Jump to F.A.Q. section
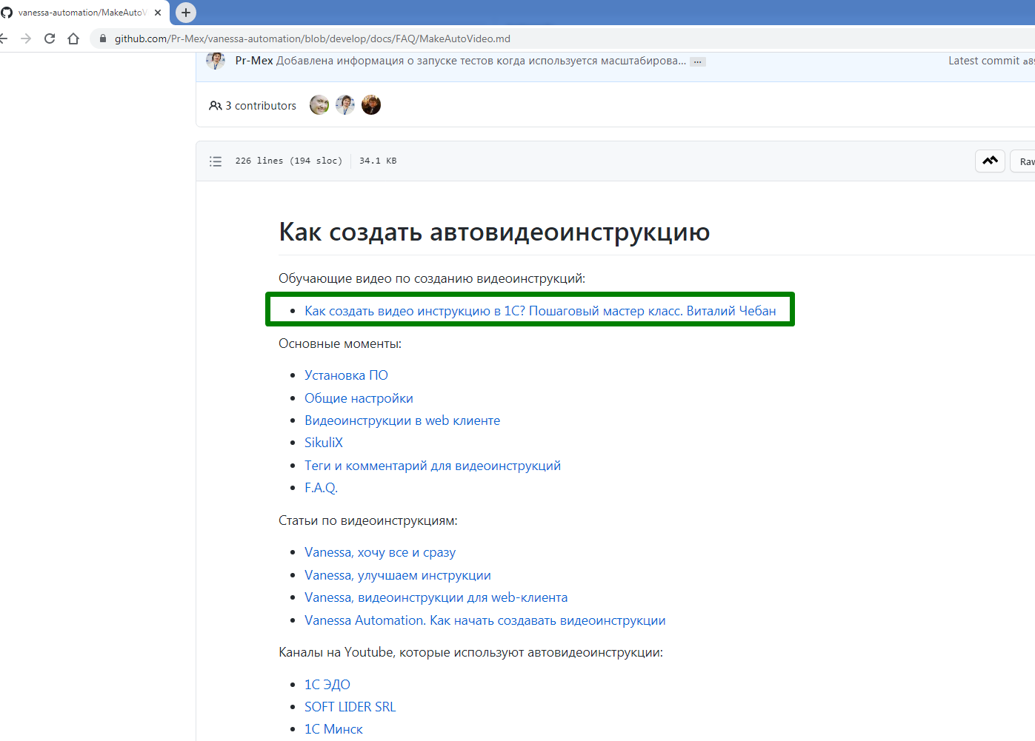1035x741 pixels. click(321, 488)
